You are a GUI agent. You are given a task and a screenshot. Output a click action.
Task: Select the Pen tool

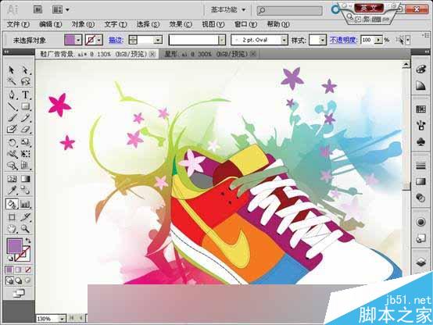(12, 95)
